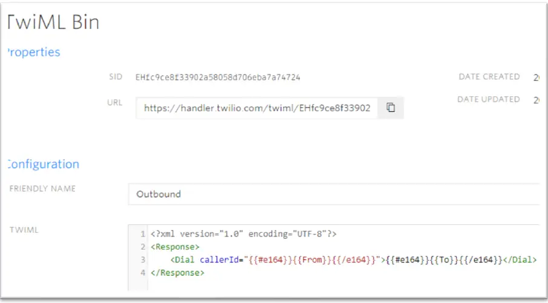Place cursor on the xml version line
This screenshot has width=548, height=303.
[x=244, y=234]
